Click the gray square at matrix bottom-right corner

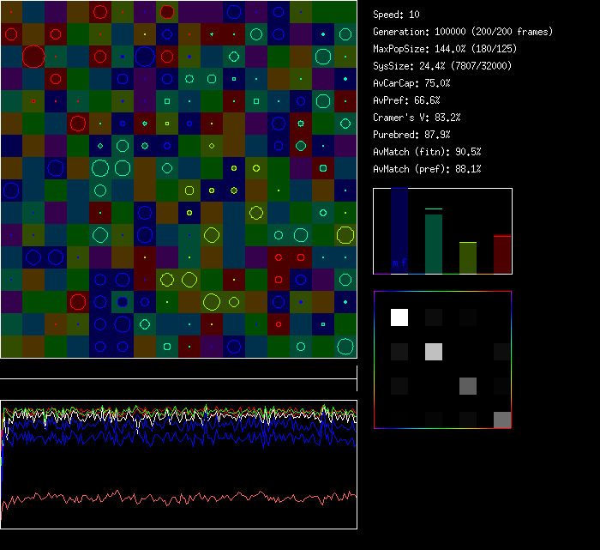coord(502,420)
